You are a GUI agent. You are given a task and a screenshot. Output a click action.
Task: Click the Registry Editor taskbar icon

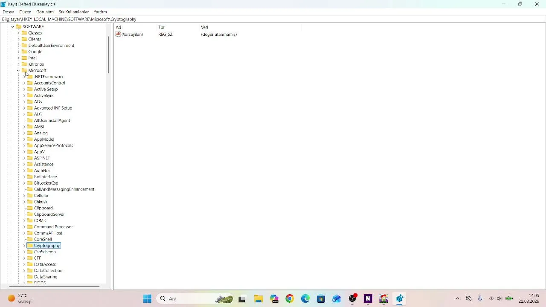pos(400,298)
